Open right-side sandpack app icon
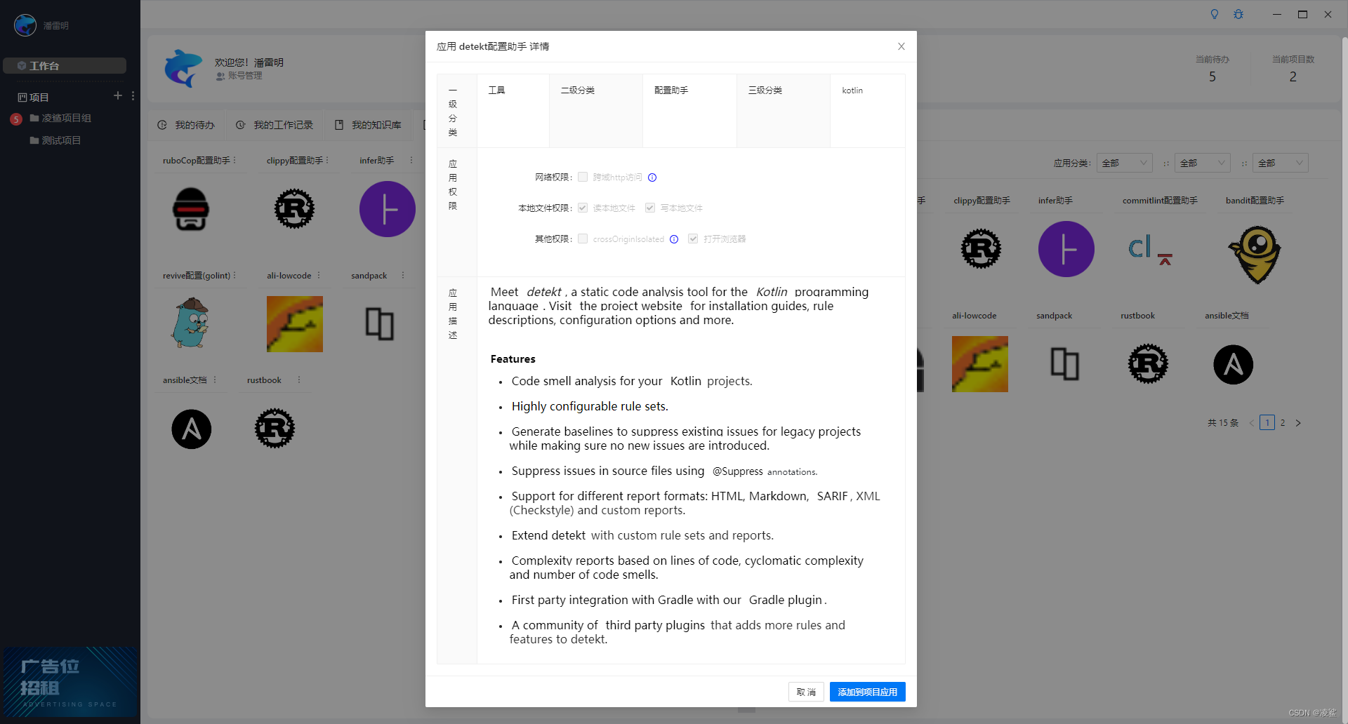 pyautogui.click(x=1065, y=364)
